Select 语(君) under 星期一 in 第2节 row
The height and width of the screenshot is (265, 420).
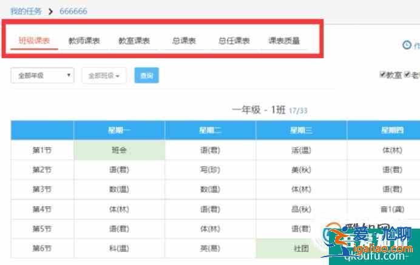click(x=119, y=170)
